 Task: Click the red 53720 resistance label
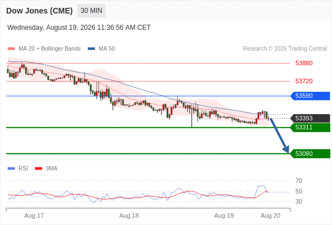click(304, 81)
